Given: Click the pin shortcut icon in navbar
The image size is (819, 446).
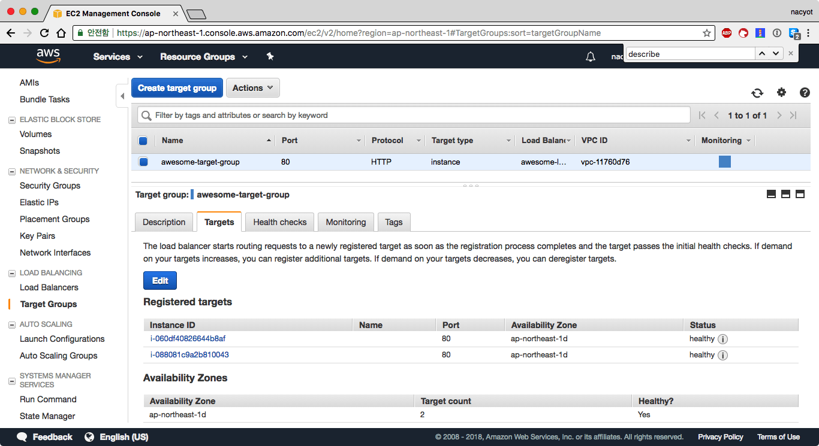Looking at the screenshot, I should (x=270, y=56).
